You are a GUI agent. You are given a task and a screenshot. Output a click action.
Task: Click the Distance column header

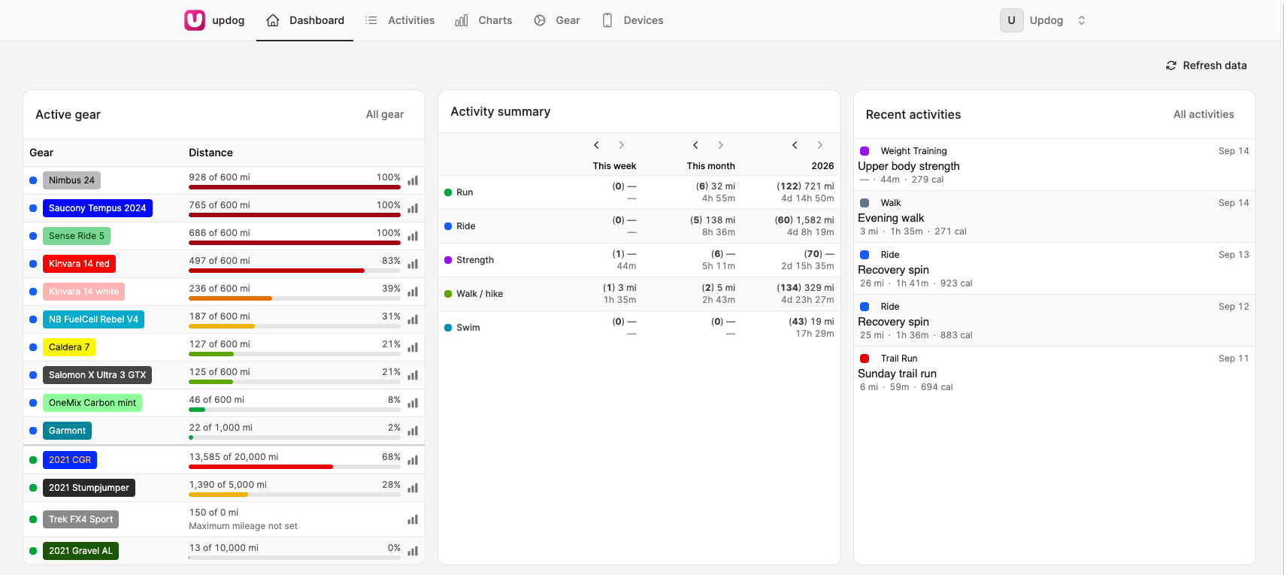click(210, 153)
